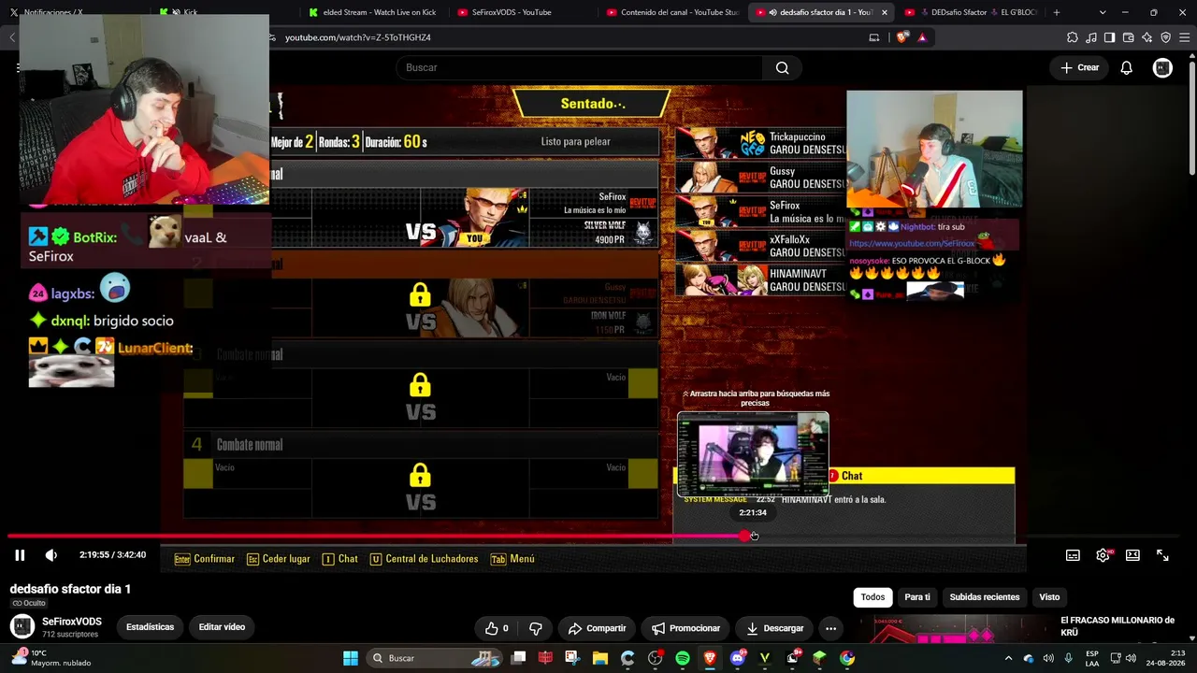Open the Brave VPN shield icon

pos(1165,37)
